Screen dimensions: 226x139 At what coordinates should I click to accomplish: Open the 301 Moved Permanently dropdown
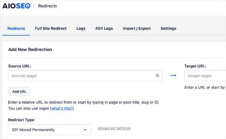coord(49,130)
